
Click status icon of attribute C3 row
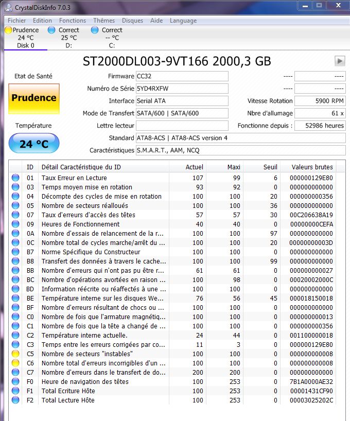pos(15,344)
